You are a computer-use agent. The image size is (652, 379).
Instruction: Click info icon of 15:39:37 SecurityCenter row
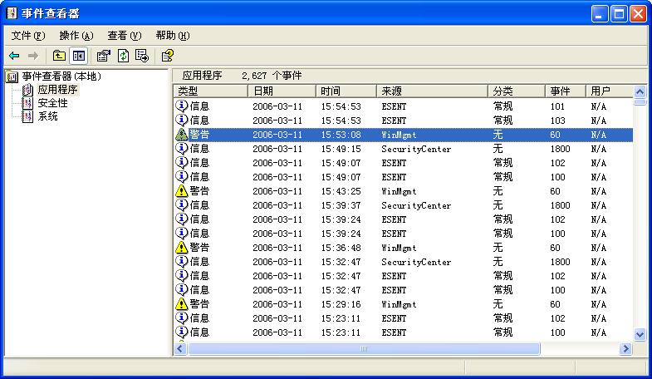181,204
